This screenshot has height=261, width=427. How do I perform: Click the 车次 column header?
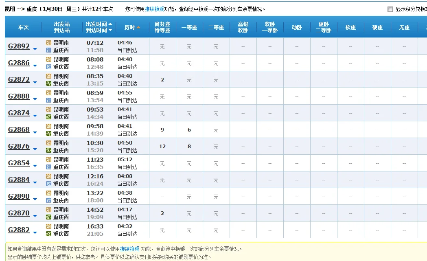click(x=23, y=27)
